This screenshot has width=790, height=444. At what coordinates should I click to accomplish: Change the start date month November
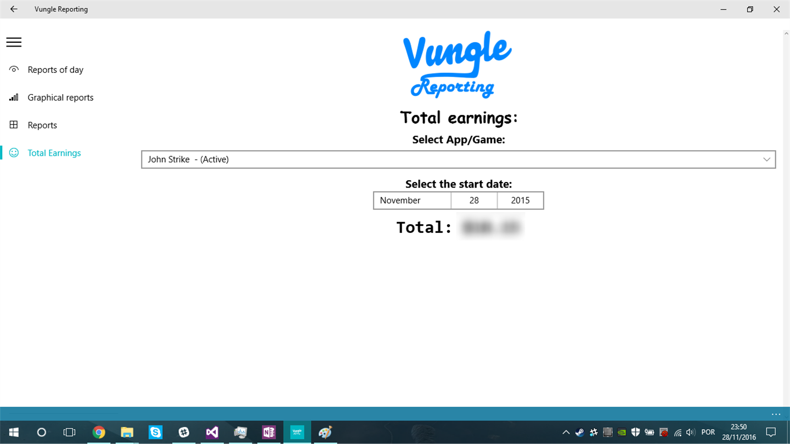[x=413, y=201]
